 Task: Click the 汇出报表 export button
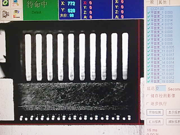(x=155, y=122)
